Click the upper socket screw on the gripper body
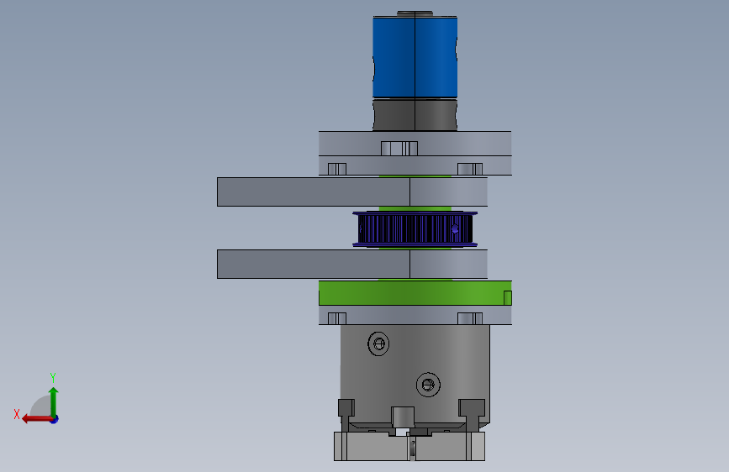This screenshot has width=729, height=472. click(378, 344)
